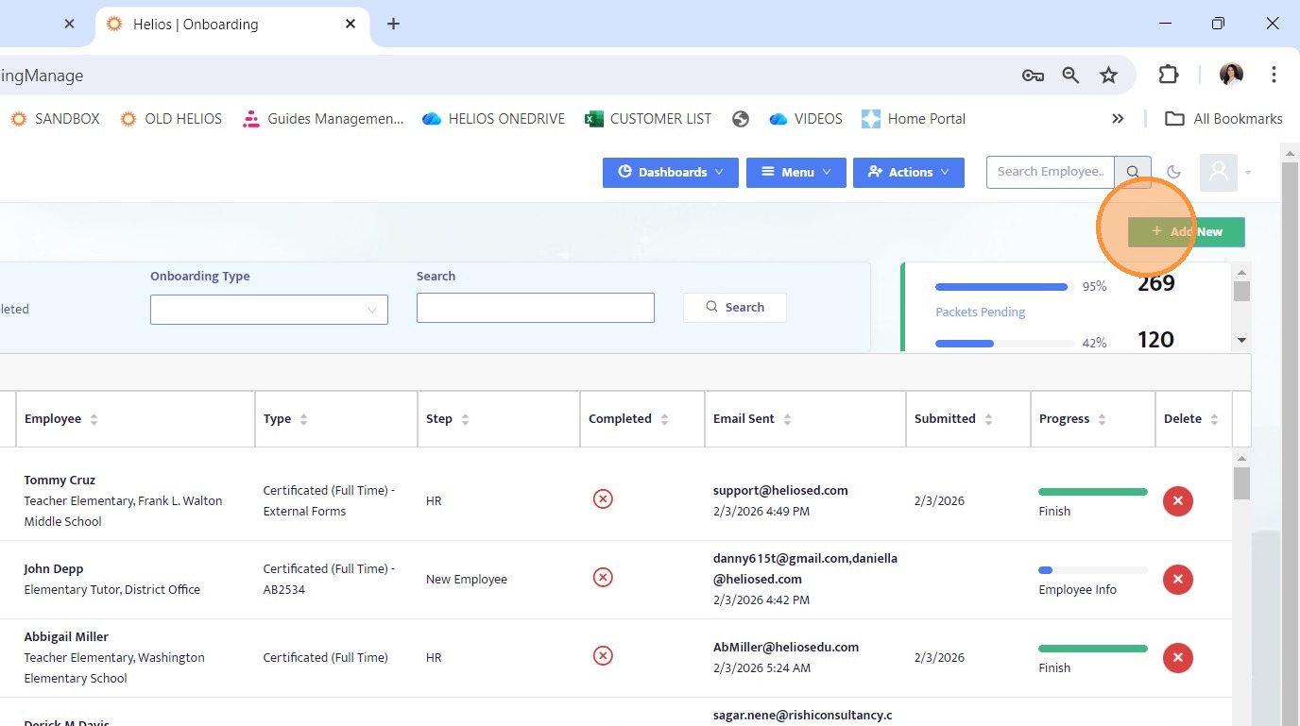The image size is (1300, 726).
Task: Click John Depp's progress bar
Action: click(1092, 570)
